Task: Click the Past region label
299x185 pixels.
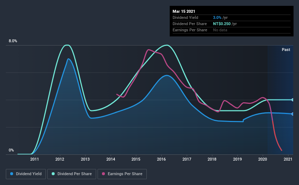Action: [x=286, y=50]
